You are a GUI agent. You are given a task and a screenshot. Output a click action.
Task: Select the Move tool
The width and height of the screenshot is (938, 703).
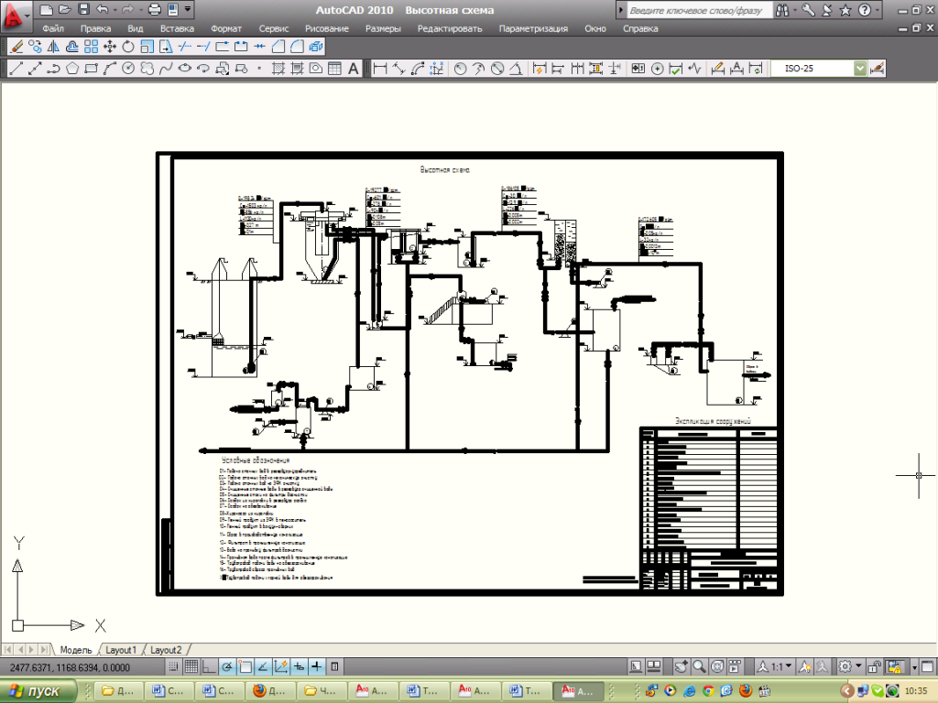[x=110, y=47]
